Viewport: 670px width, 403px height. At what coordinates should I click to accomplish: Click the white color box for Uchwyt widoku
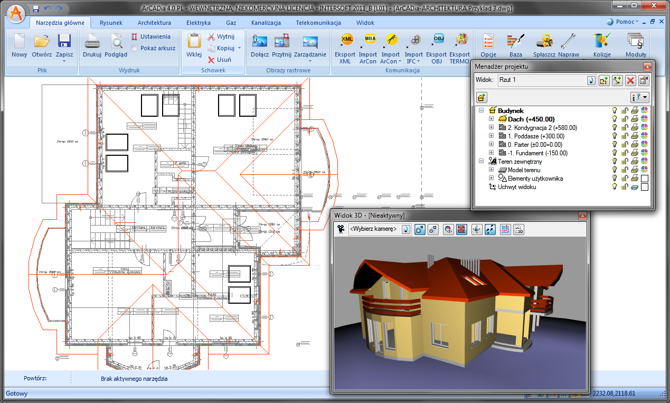click(645, 187)
